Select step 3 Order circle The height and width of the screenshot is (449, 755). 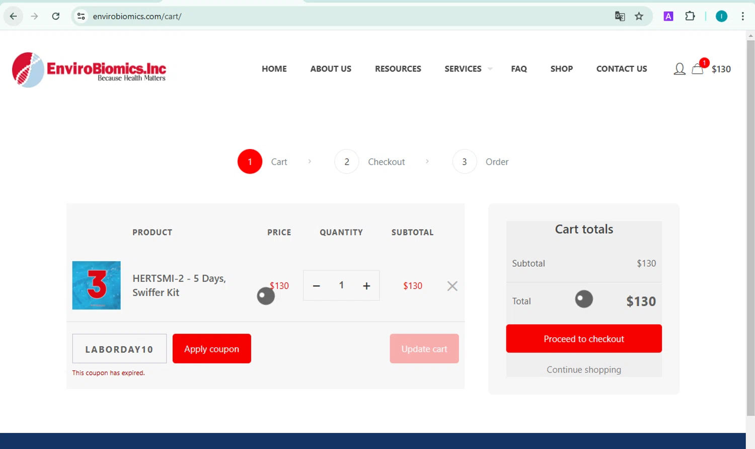coord(465,162)
